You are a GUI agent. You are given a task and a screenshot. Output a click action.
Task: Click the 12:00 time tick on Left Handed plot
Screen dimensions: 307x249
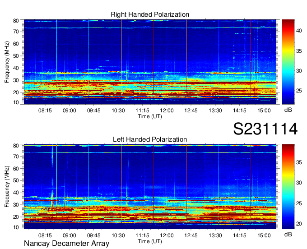[x=167, y=235]
